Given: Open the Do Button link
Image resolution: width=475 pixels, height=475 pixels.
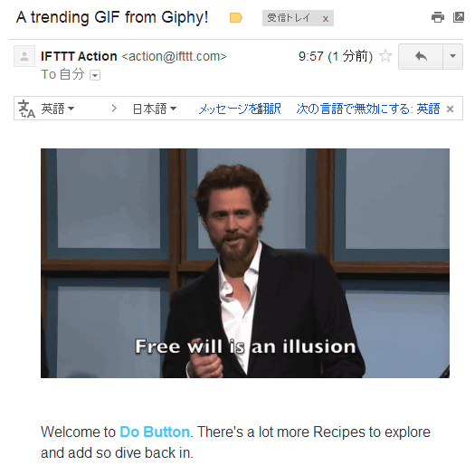Looking at the screenshot, I should [155, 432].
